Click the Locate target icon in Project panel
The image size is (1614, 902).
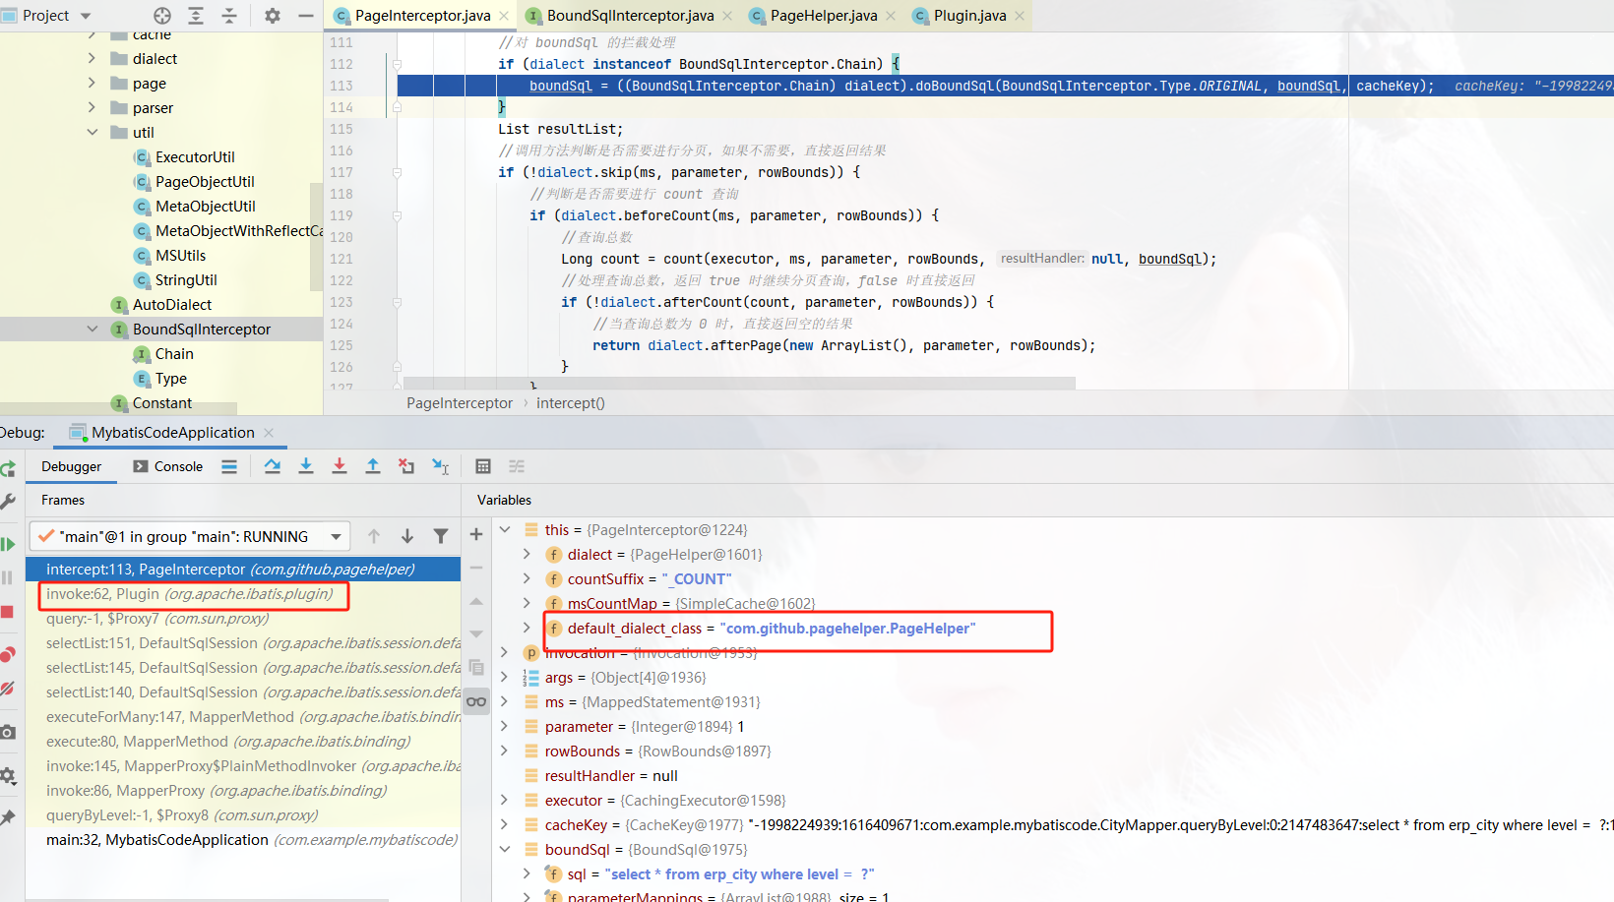pos(162,16)
